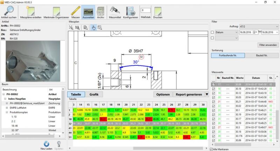Expand PH-00002@Gehäuse_modifiziert node
This screenshot has height=151, width=280.
[x=7, y=103]
